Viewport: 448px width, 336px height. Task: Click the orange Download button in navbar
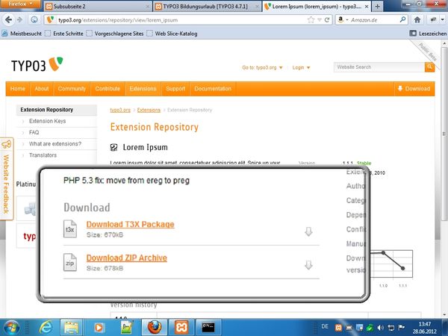click(413, 89)
